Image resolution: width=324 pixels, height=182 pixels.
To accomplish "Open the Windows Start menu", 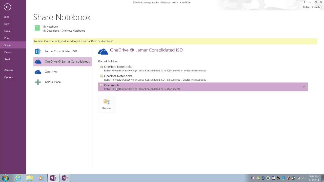I will (5, 178).
